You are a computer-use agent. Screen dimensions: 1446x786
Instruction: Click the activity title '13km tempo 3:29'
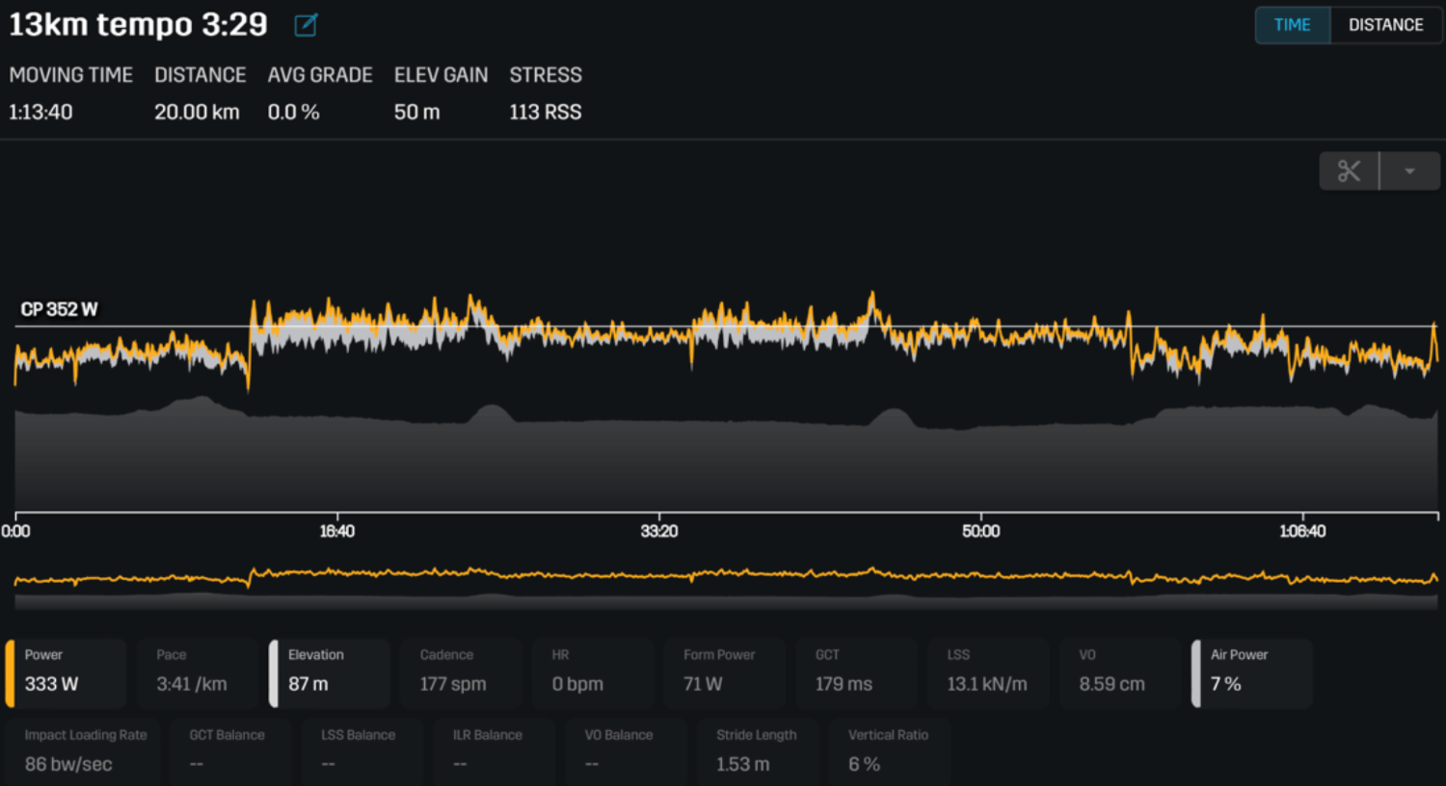click(x=138, y=25)
